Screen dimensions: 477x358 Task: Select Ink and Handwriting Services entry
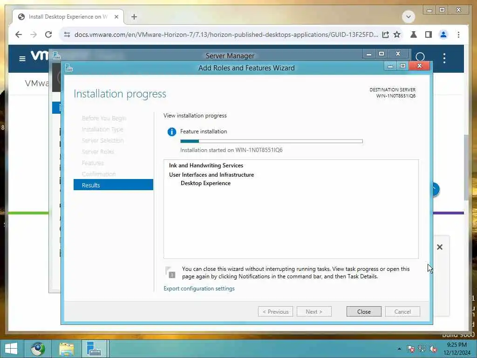[x=206, y=165]
